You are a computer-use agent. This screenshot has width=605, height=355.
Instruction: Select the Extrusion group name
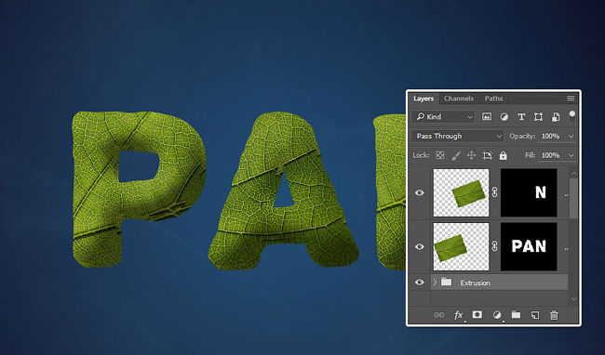[475, 283]
